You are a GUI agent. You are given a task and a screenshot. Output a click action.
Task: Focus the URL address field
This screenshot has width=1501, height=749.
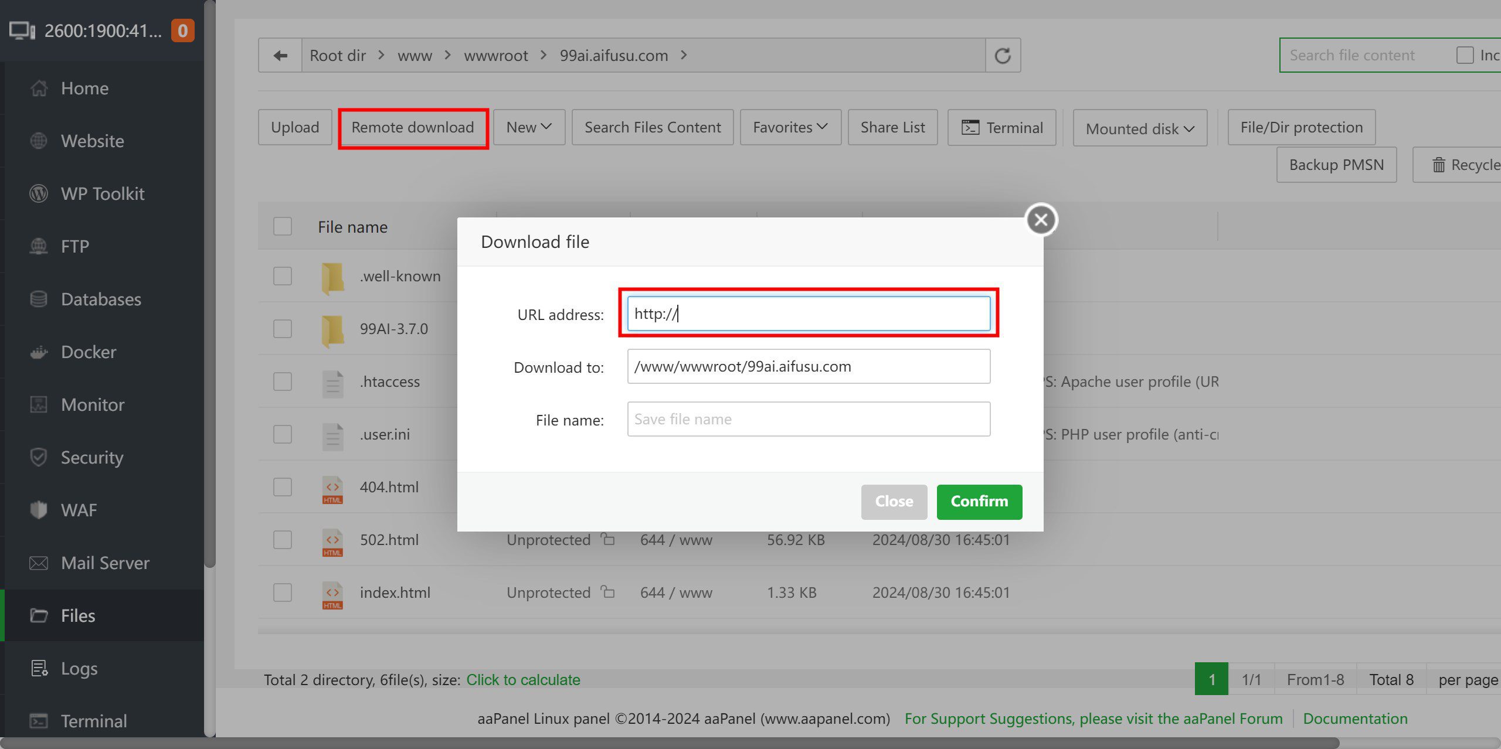point(809,314)
